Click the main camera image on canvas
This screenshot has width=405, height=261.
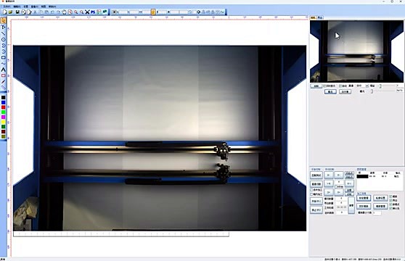[x=160, y=138]
